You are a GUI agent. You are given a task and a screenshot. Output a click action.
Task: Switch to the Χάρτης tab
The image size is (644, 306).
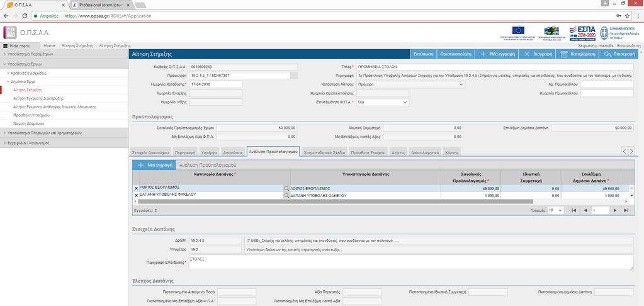452,152
